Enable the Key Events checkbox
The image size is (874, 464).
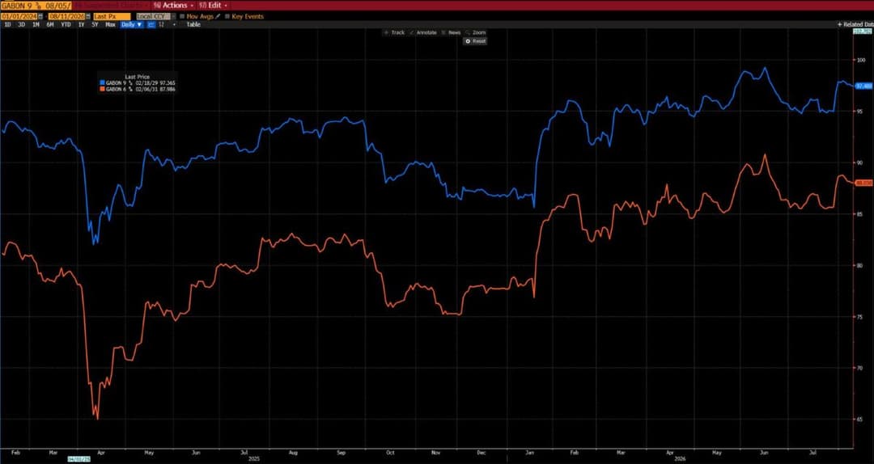(x=227, y=17)
